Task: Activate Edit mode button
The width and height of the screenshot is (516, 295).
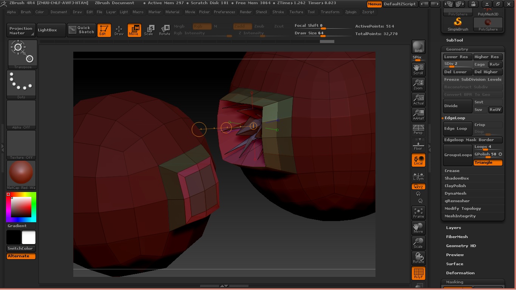Action: click(x=104, y=30)
